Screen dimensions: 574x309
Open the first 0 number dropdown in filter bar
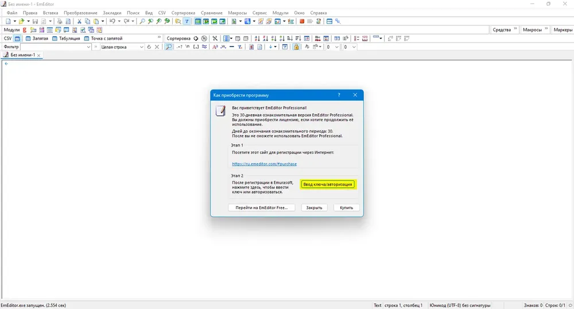coord(337,47)
